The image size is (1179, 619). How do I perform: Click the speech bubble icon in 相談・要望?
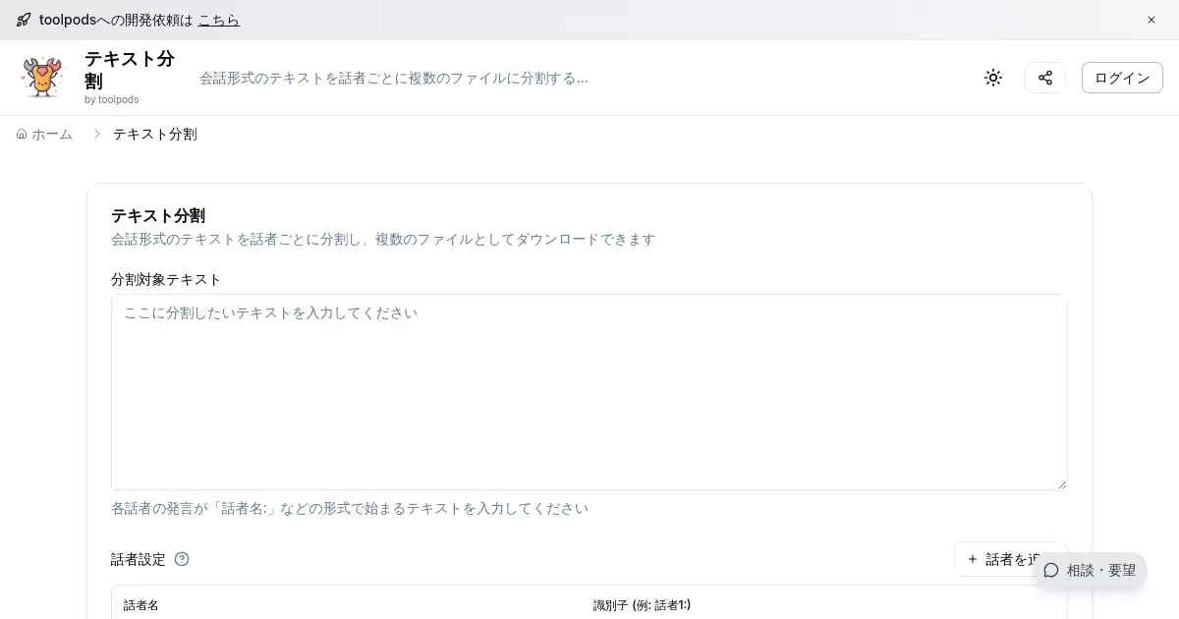(1051, 570)
